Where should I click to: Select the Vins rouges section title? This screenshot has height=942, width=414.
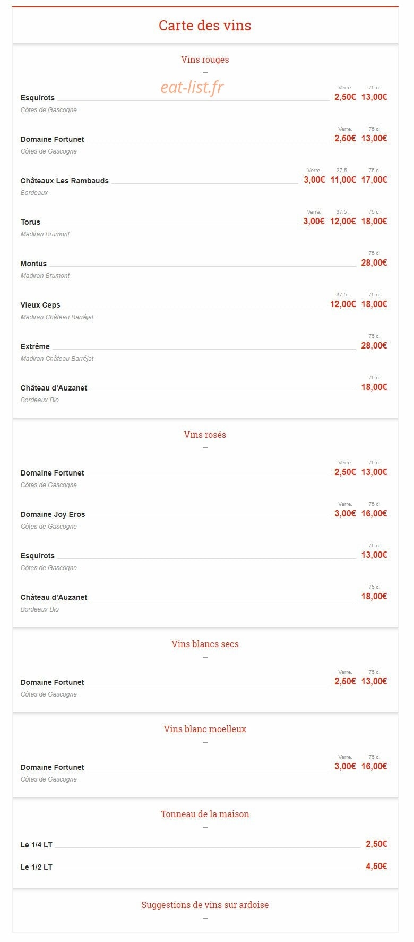click(x=205, y=60)
